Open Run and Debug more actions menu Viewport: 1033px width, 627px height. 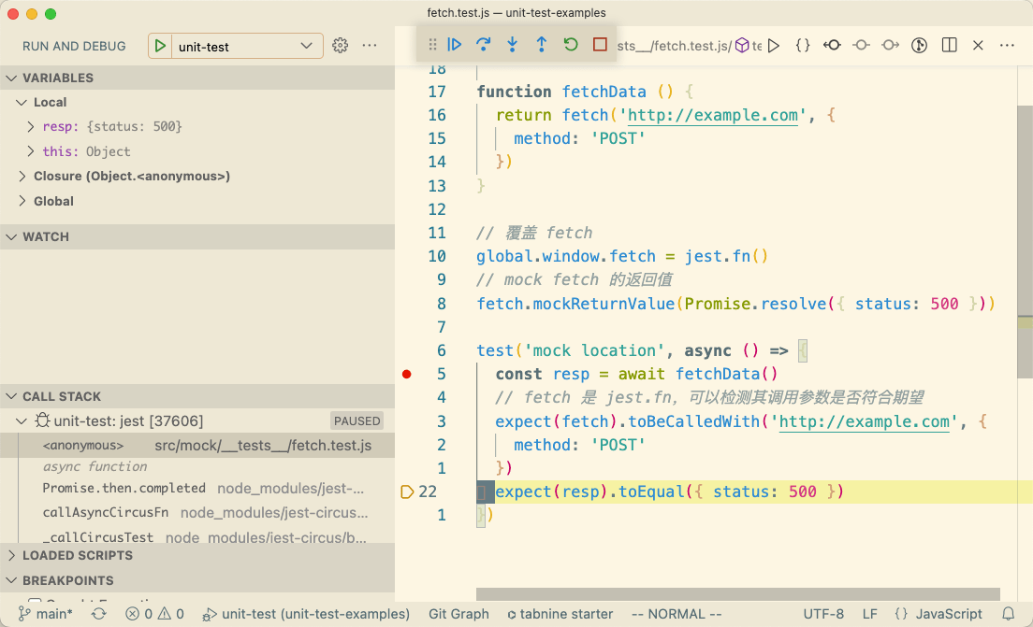370,46
